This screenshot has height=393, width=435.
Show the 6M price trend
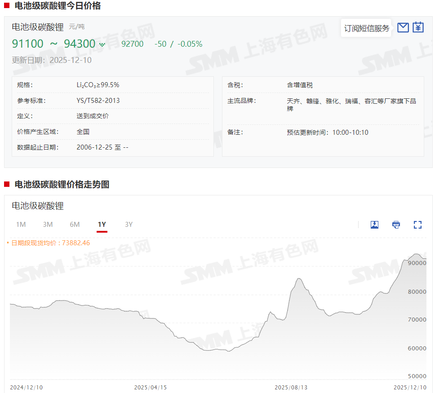[75, 225]
